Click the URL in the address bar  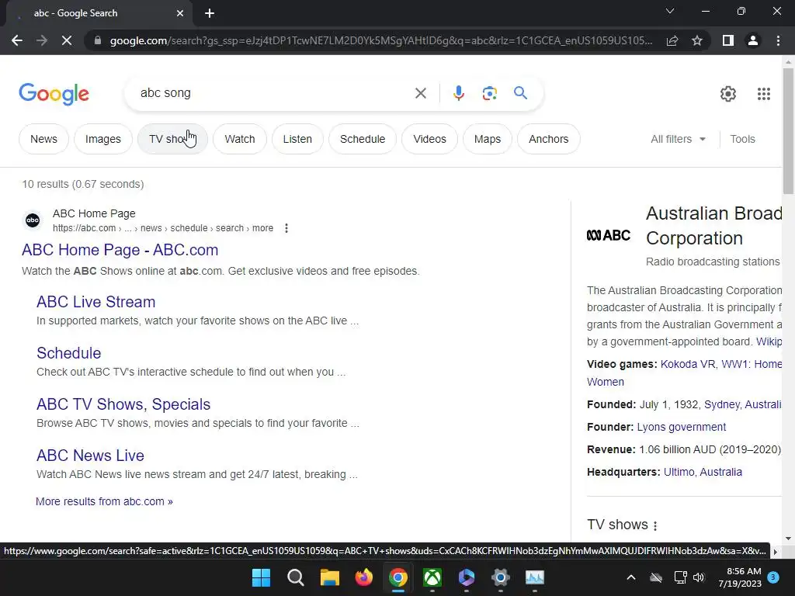coord(381,40)
